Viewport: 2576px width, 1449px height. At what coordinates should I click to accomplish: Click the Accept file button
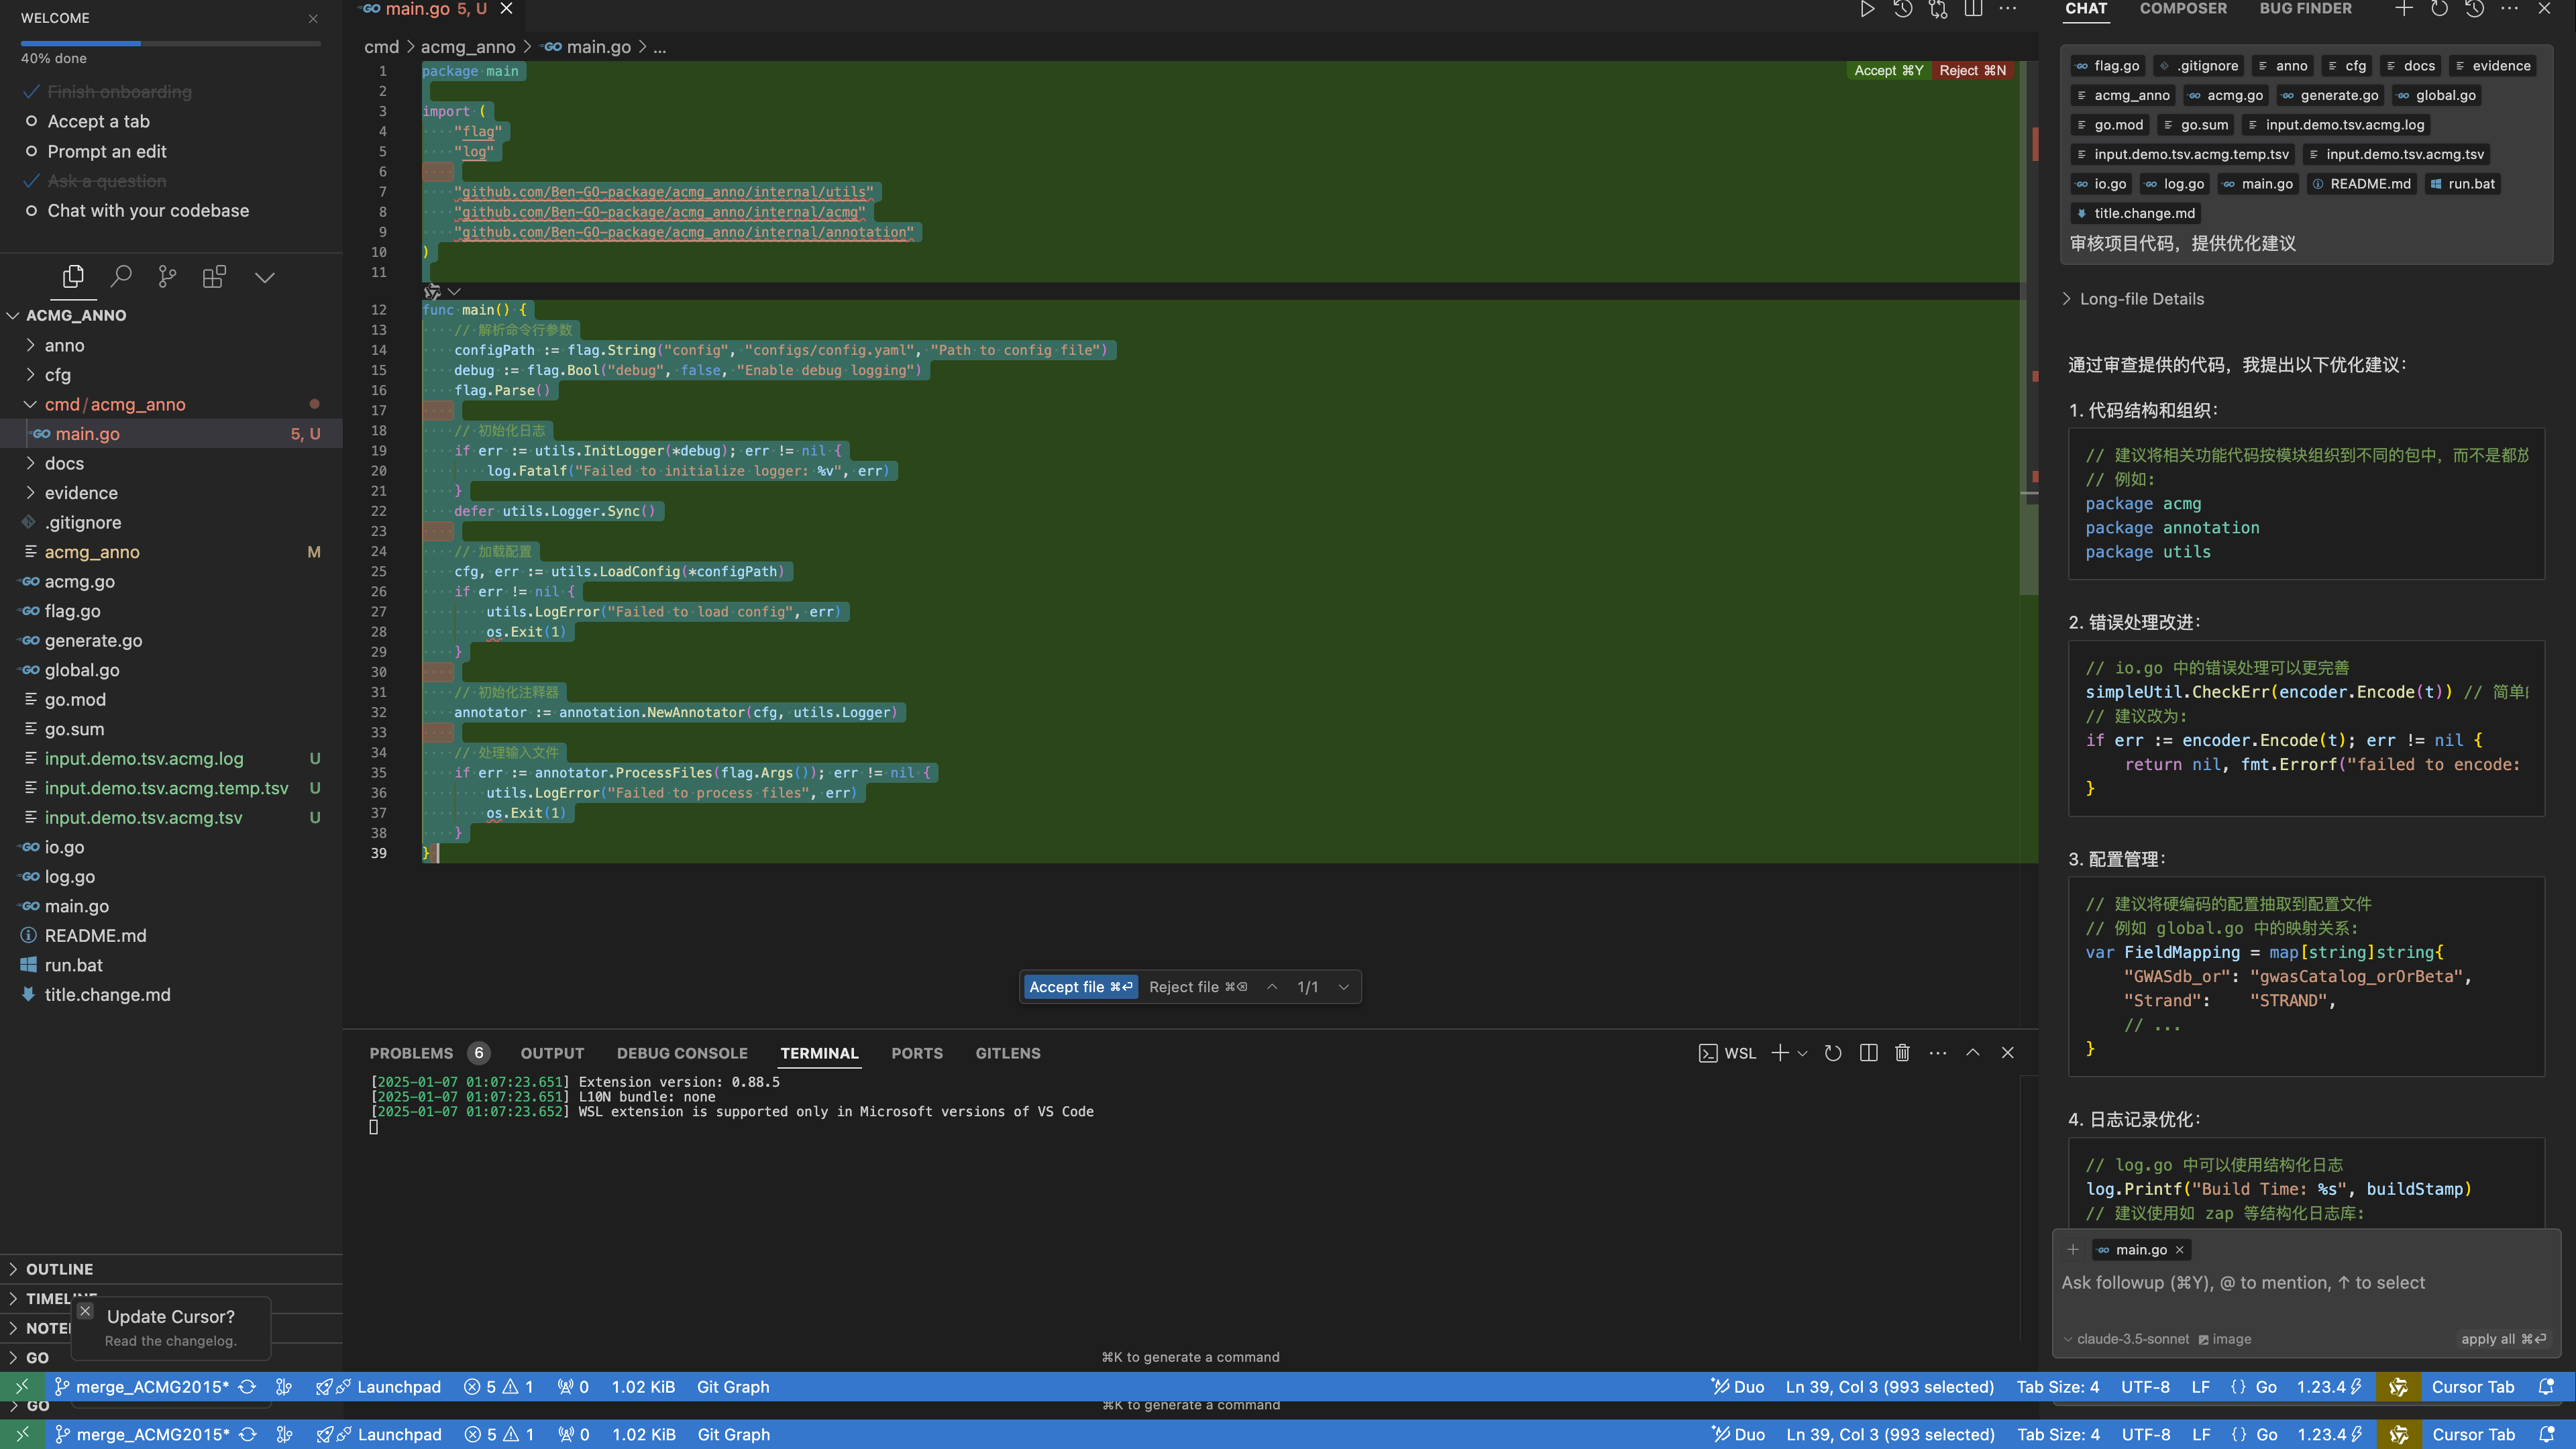[1080, 987]
